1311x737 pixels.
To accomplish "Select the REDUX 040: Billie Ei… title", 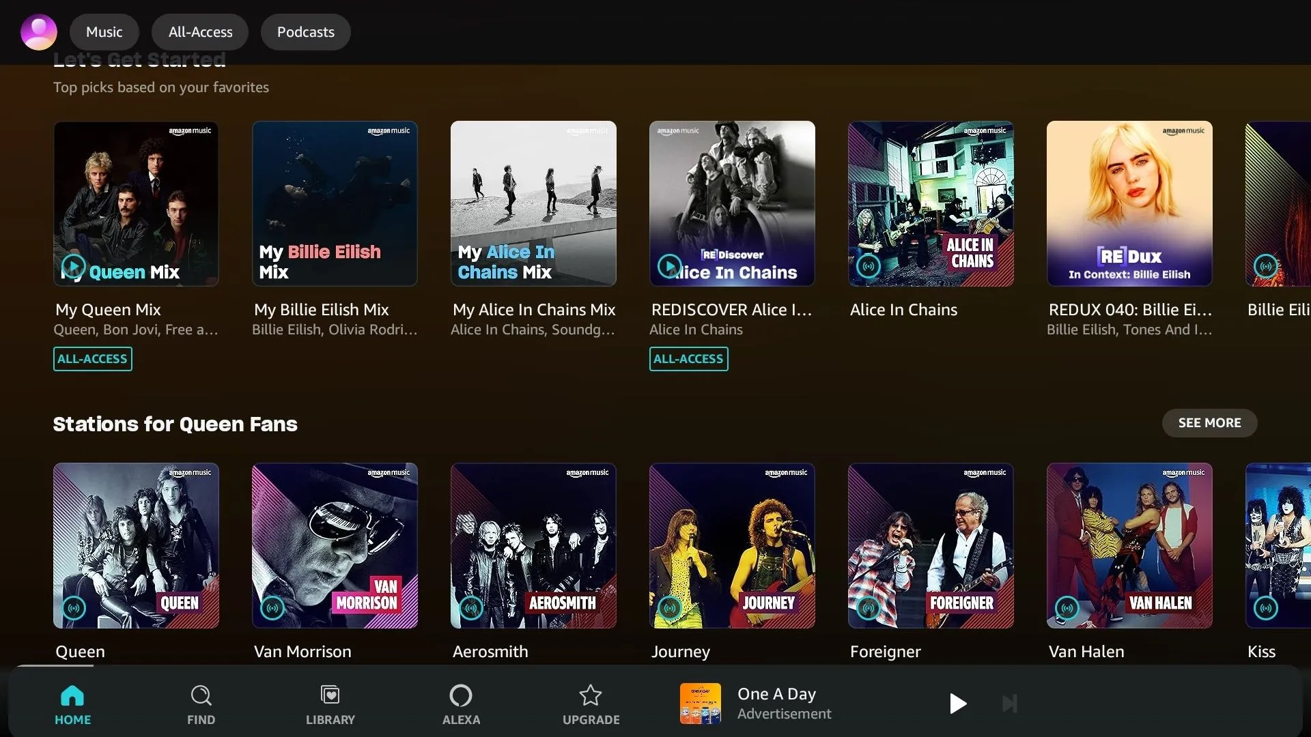I will [1130, 310].
